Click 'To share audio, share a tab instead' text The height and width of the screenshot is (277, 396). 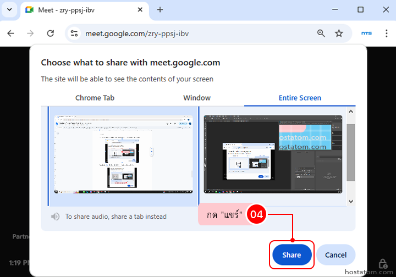point(116,217)
